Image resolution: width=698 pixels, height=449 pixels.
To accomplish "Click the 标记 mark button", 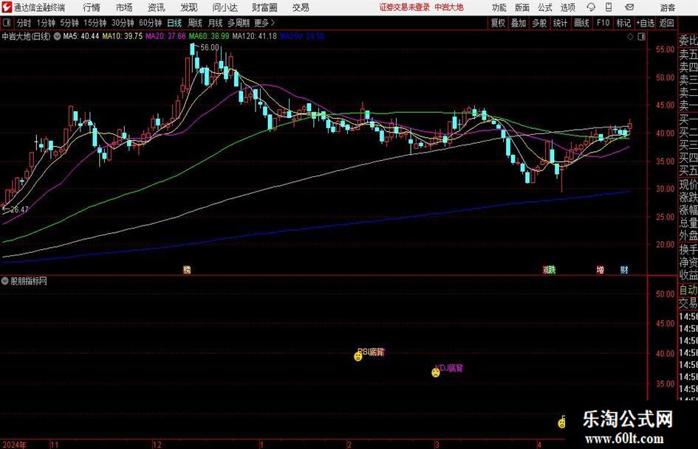I will (623, 23).
